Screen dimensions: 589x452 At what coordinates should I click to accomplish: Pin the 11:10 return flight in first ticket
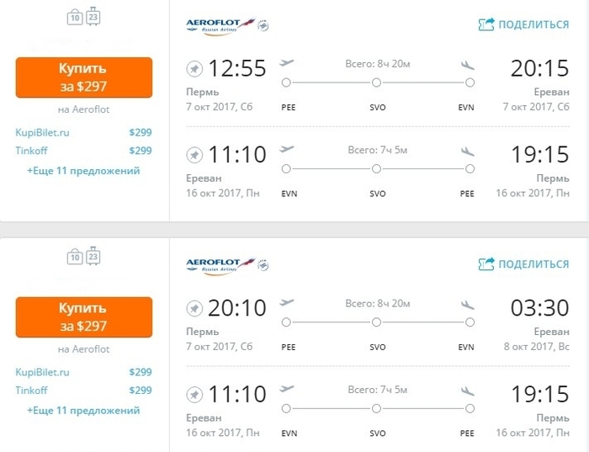tap(194, 156)
